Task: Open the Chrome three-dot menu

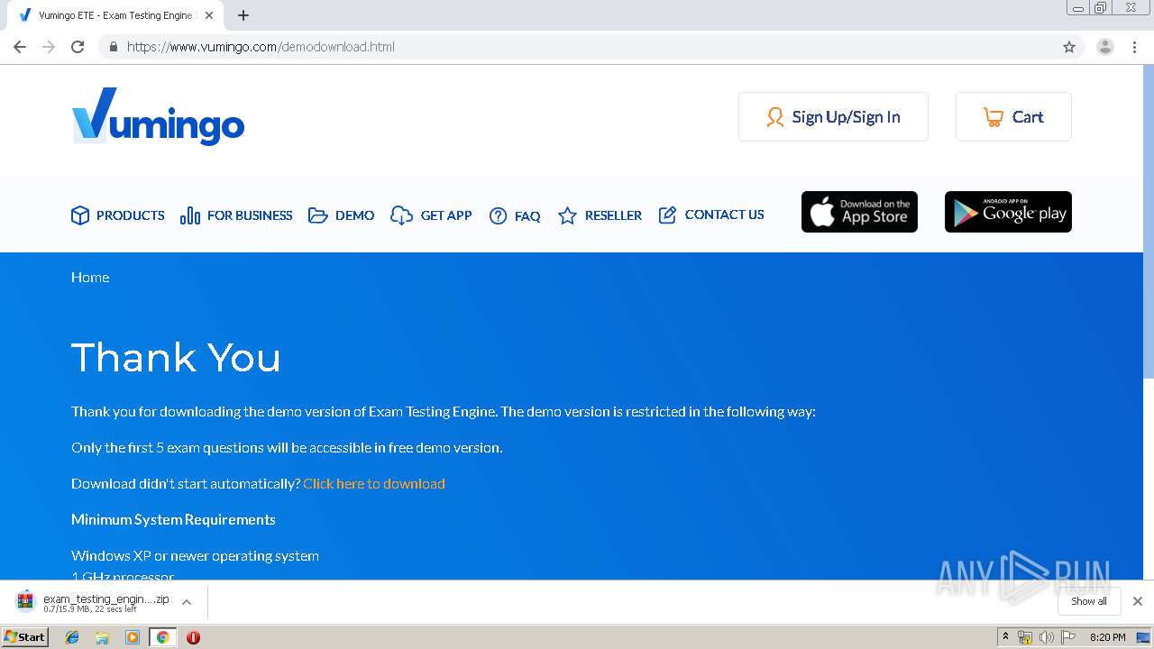Action: tap(1134, 47)
